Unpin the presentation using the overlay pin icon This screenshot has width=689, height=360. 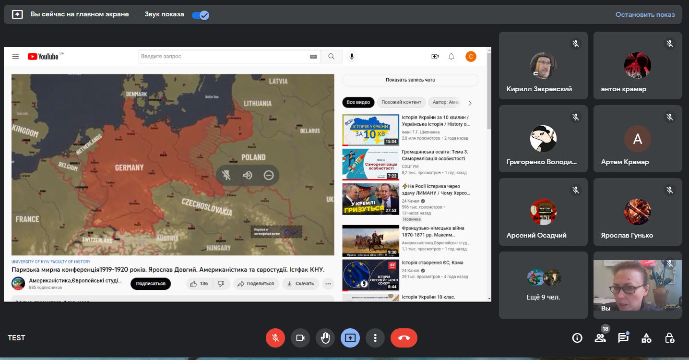coord(226,175)
